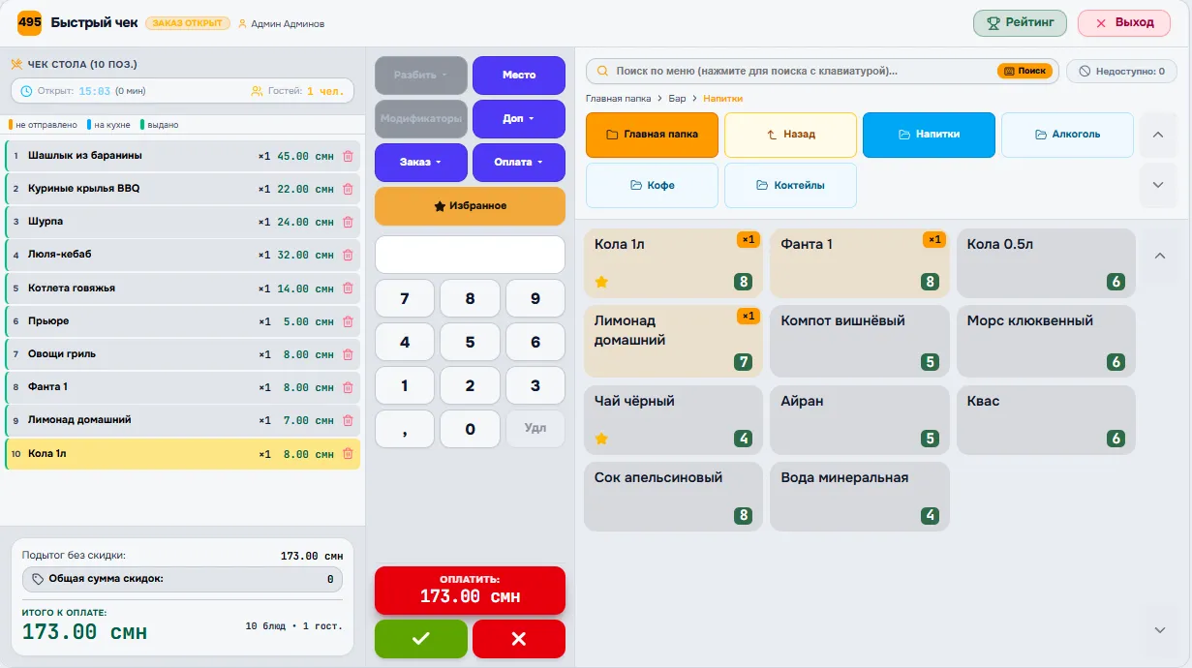Click the Выход button
The height and width of the screenshot is (668, 1192).
1124,23
